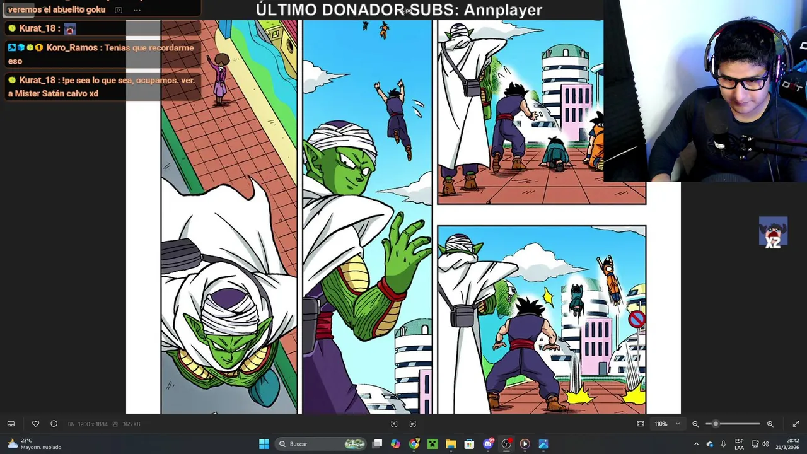This screenshot has height=454, width=807.
Task: Expand the hidden system tray icons chevron
Action: coord(696,444)
